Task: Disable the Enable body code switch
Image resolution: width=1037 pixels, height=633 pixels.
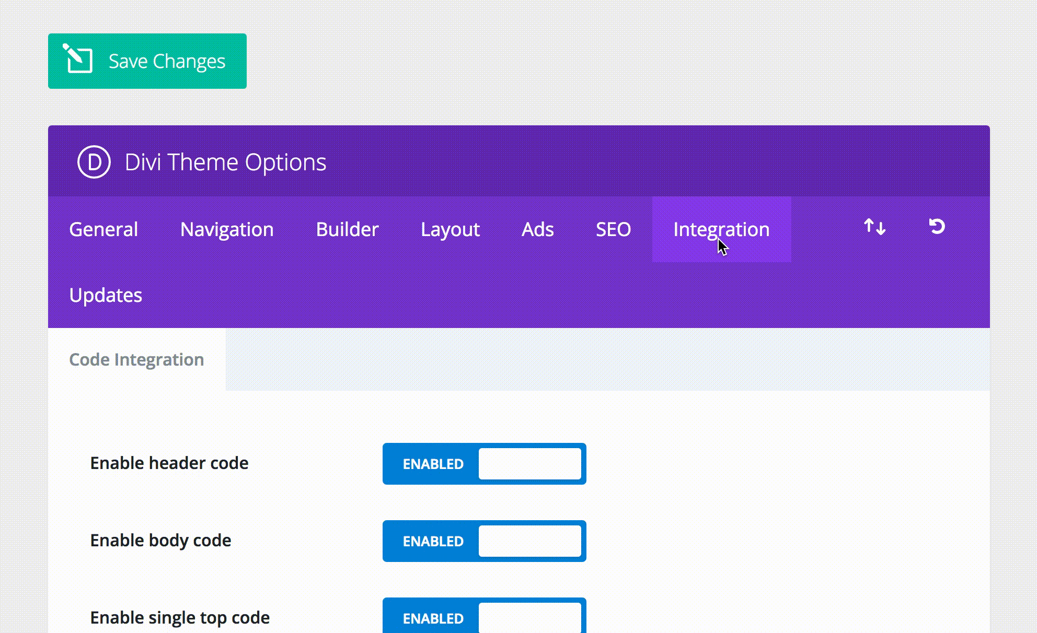Action: pyautogui.click(x=484, y=541)
